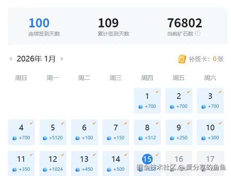This screenshot has width=231, height=176.
Task: Click the ore icon on day 5
Action: tap(45, 138)
